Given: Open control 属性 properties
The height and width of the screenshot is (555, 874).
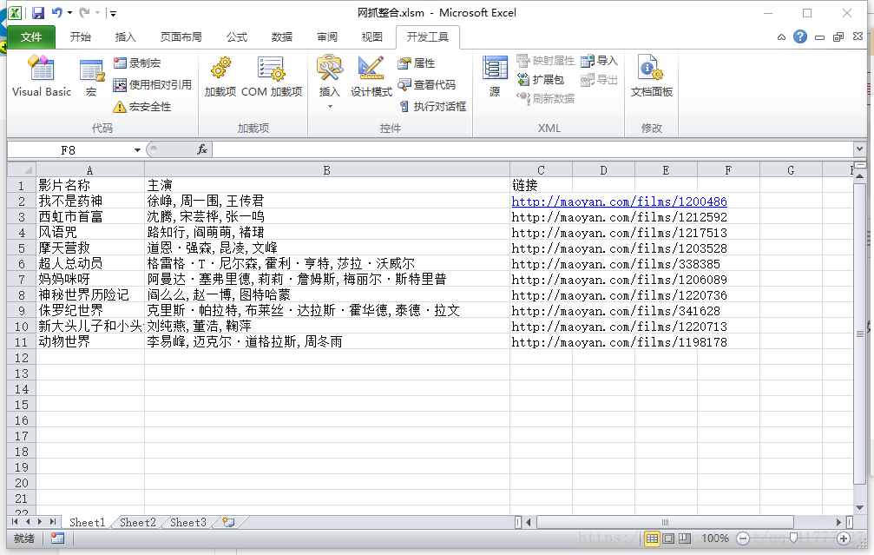Looking at the screenshot, I should 417,63.
